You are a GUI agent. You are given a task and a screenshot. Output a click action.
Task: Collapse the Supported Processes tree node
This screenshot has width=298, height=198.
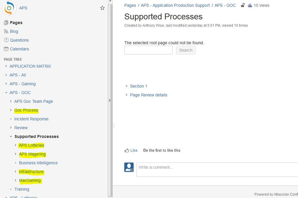point(11,136)
